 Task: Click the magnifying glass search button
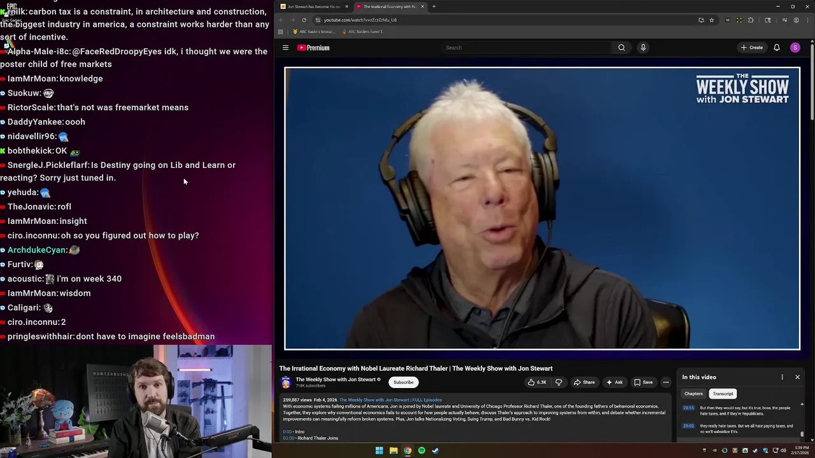[621, 48]
